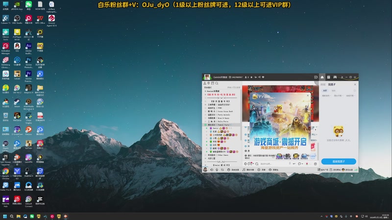This screenshot has width=392, height=220.
Task: Open the YY game controller icon
Action: [335, 77]
